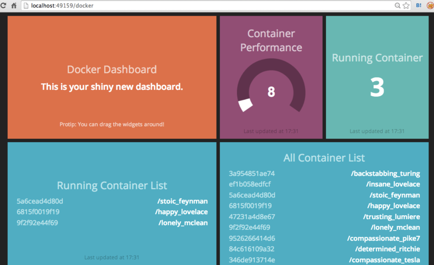434x265 pixels.
Task: Click the browser reload icon
Action: tap(3, 5)
